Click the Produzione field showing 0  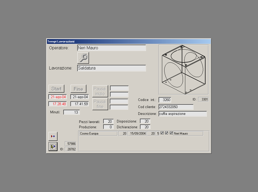[x=108, y=127]
